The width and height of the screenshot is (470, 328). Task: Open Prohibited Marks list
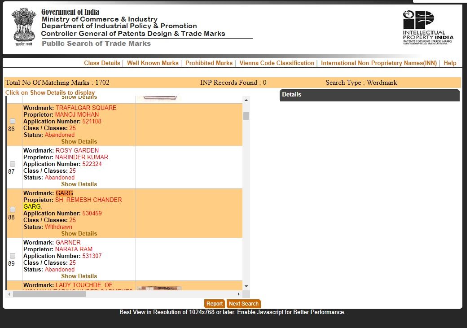click(x=209, y=63)
